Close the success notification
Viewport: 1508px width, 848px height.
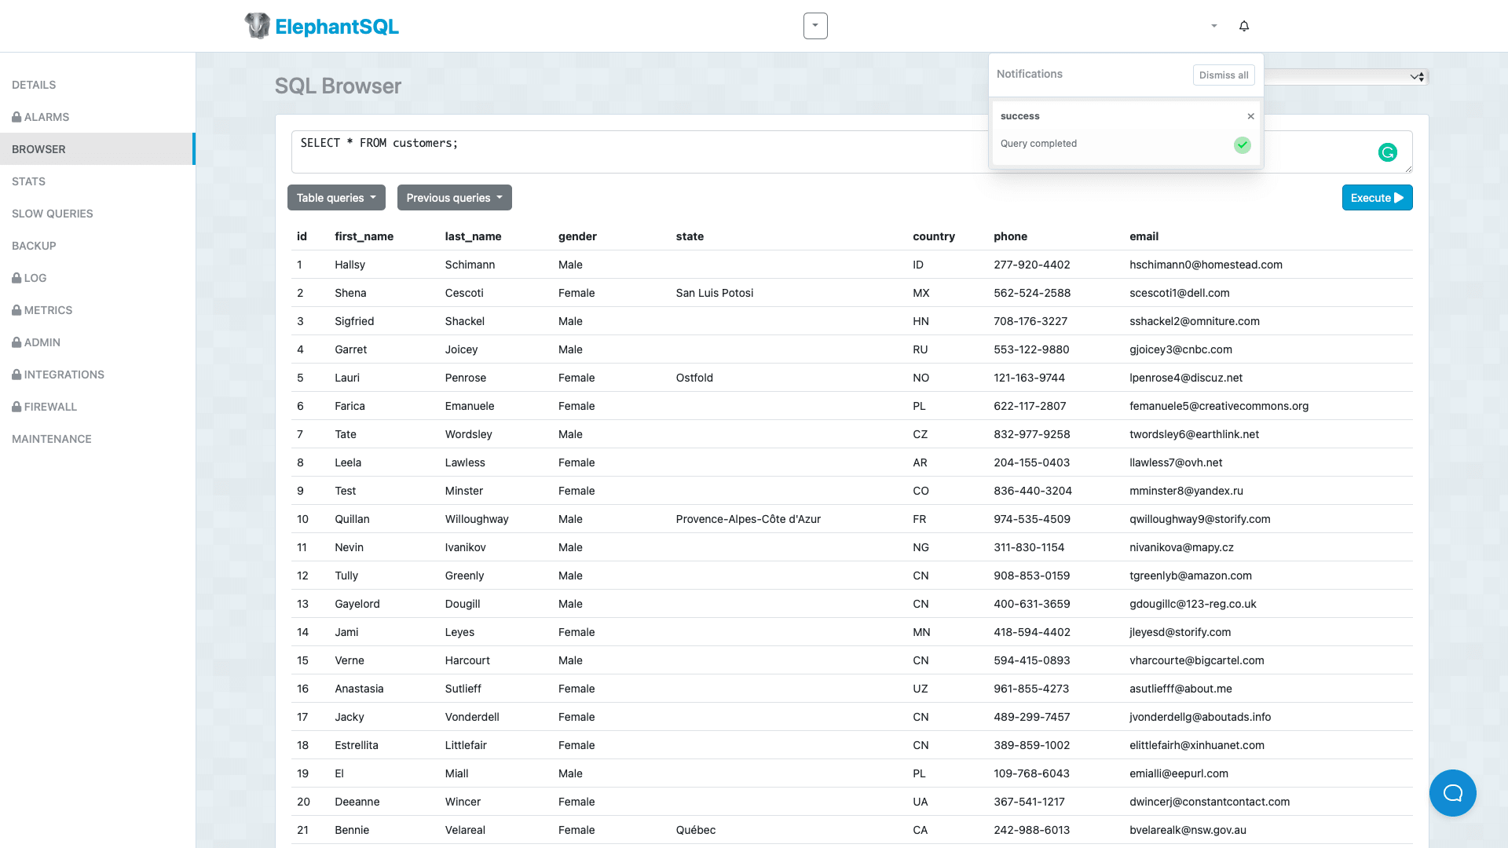[x=1251, y=116]
